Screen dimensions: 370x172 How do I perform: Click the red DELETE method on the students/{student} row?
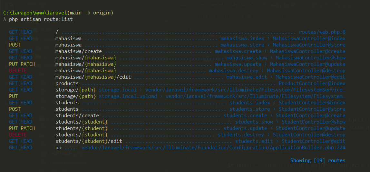(18, 135)
